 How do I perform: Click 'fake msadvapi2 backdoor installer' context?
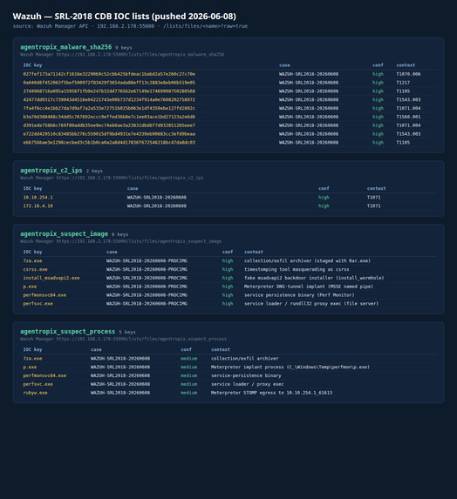pos(314,278)
